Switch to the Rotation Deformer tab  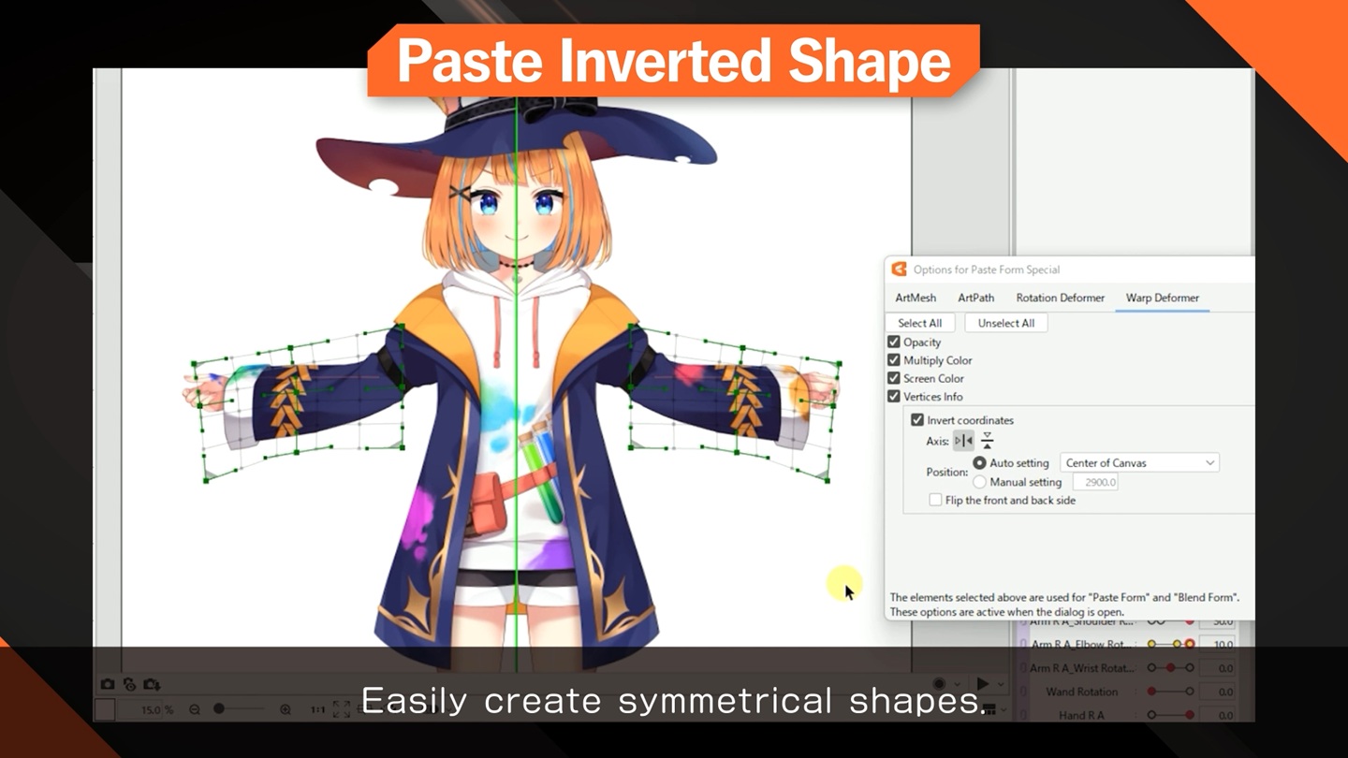[1060, 298]
